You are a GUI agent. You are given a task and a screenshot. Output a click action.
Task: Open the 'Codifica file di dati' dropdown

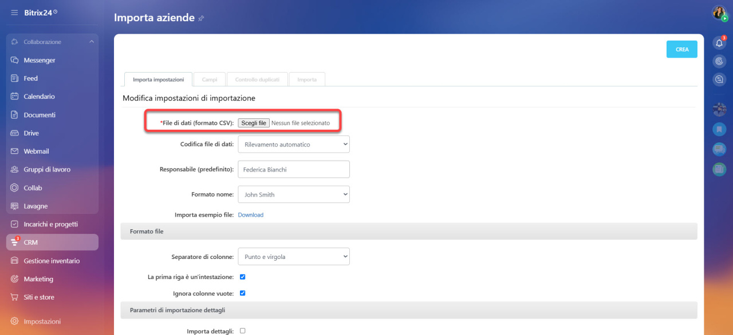294,144
